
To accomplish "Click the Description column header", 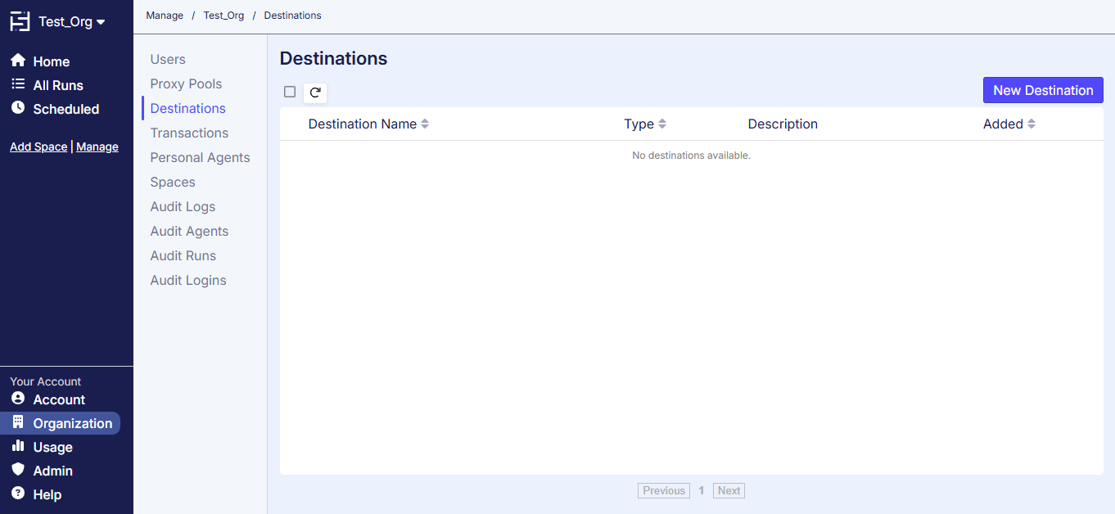I will point(783,124).
